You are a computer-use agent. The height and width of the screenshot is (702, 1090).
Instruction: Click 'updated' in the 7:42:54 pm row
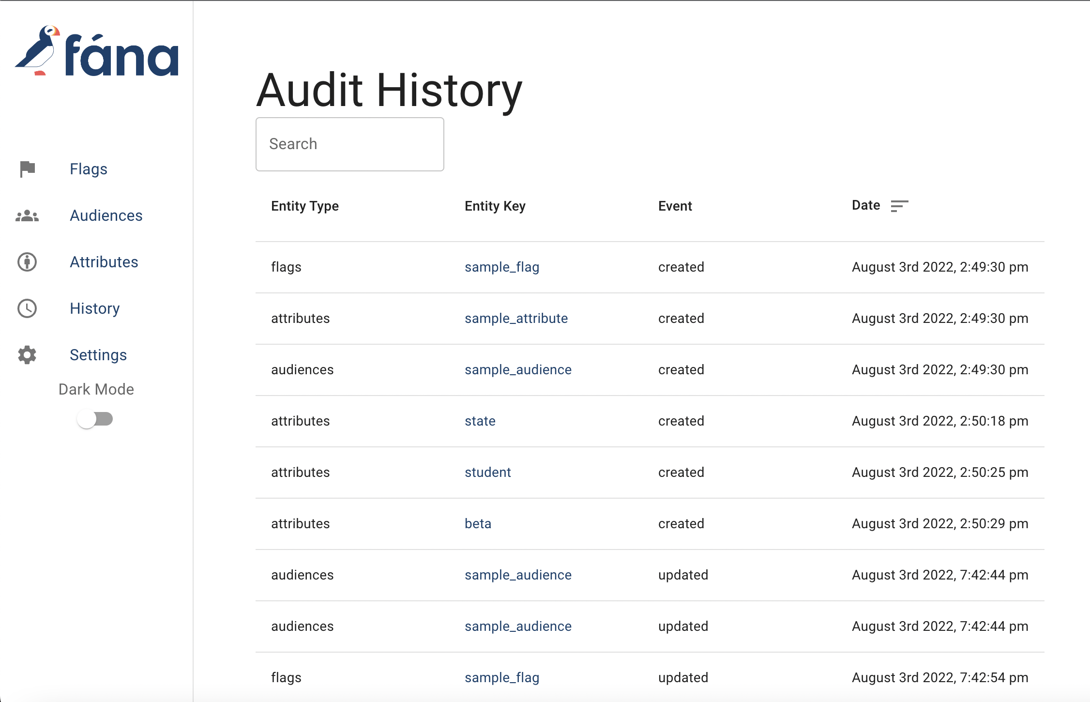683,678
